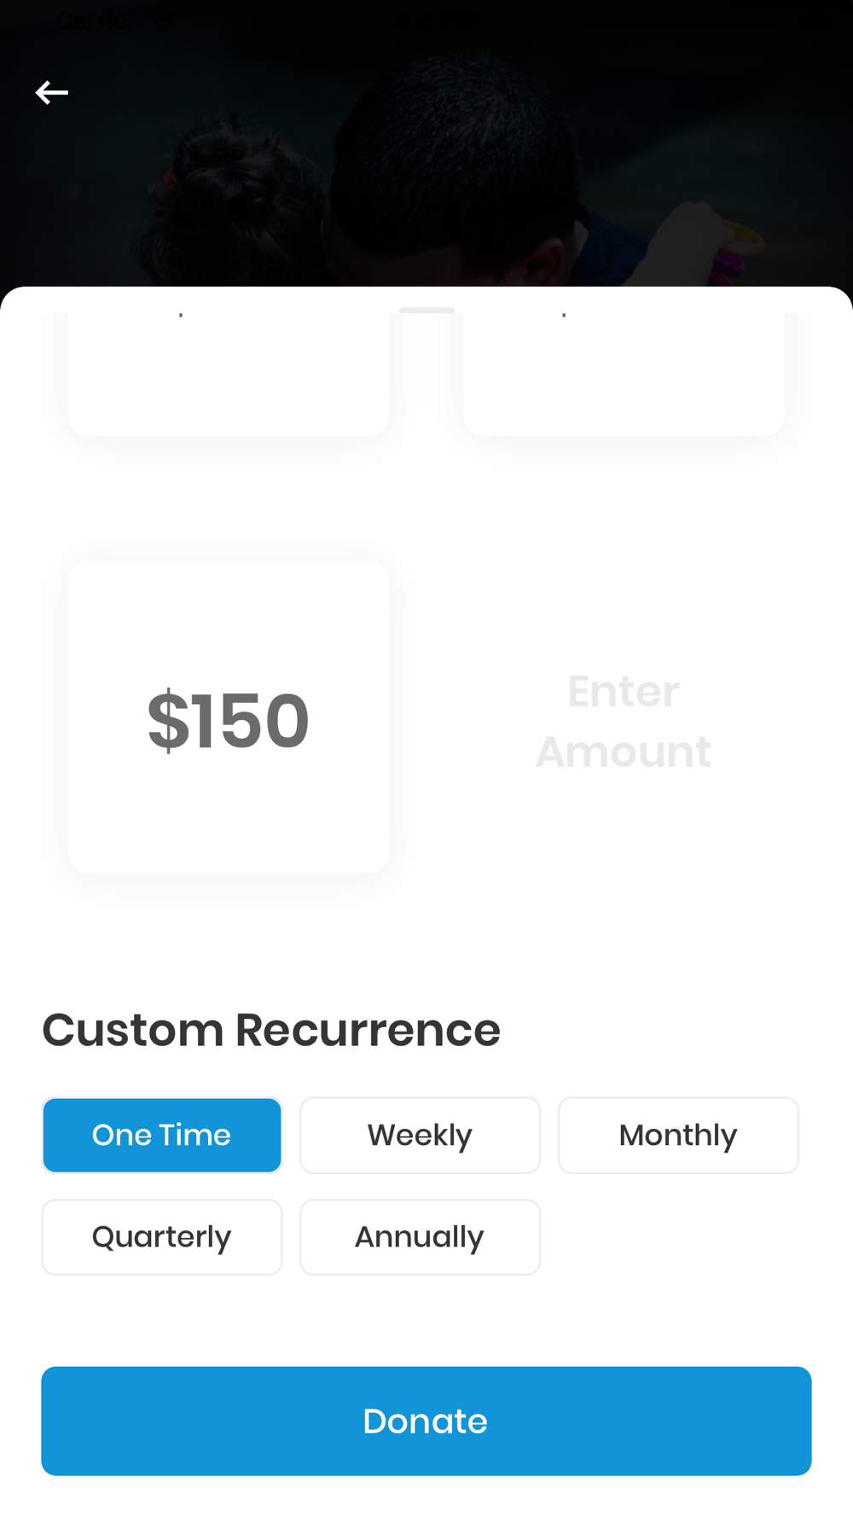
Task: Choose Annually recurrence option
Action: (x=420, y=1237)
